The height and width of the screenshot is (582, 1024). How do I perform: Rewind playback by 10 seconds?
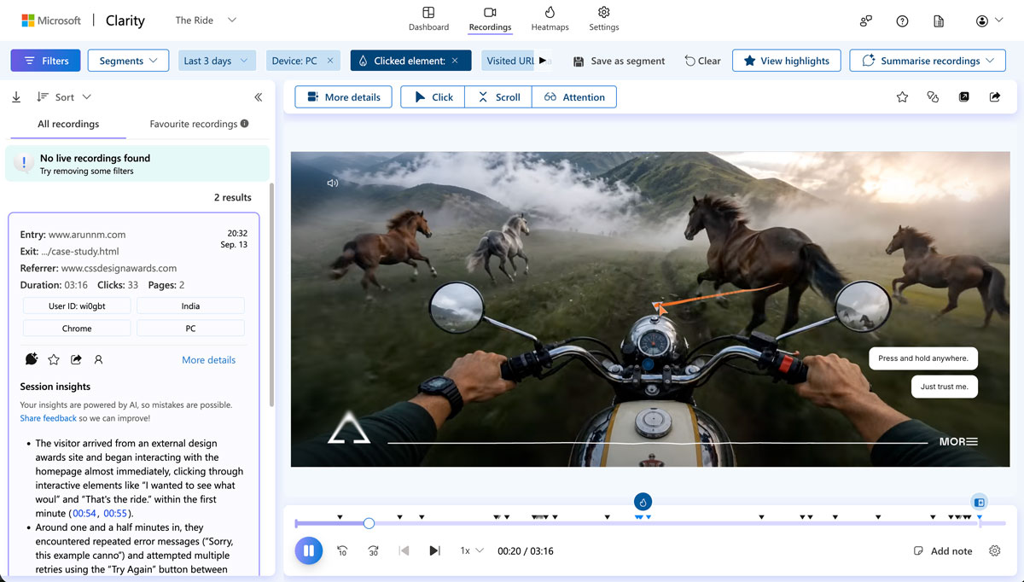click(x=342, y=551)
